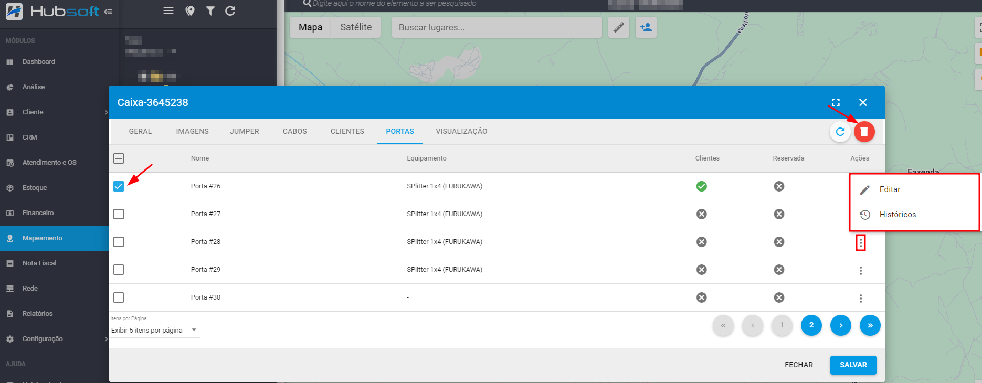Open the hamburger list menu icon

pos(168,10)
